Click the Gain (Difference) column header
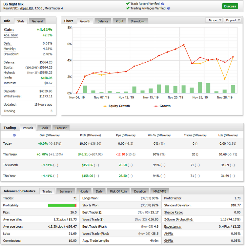 (x=50, y=135)
